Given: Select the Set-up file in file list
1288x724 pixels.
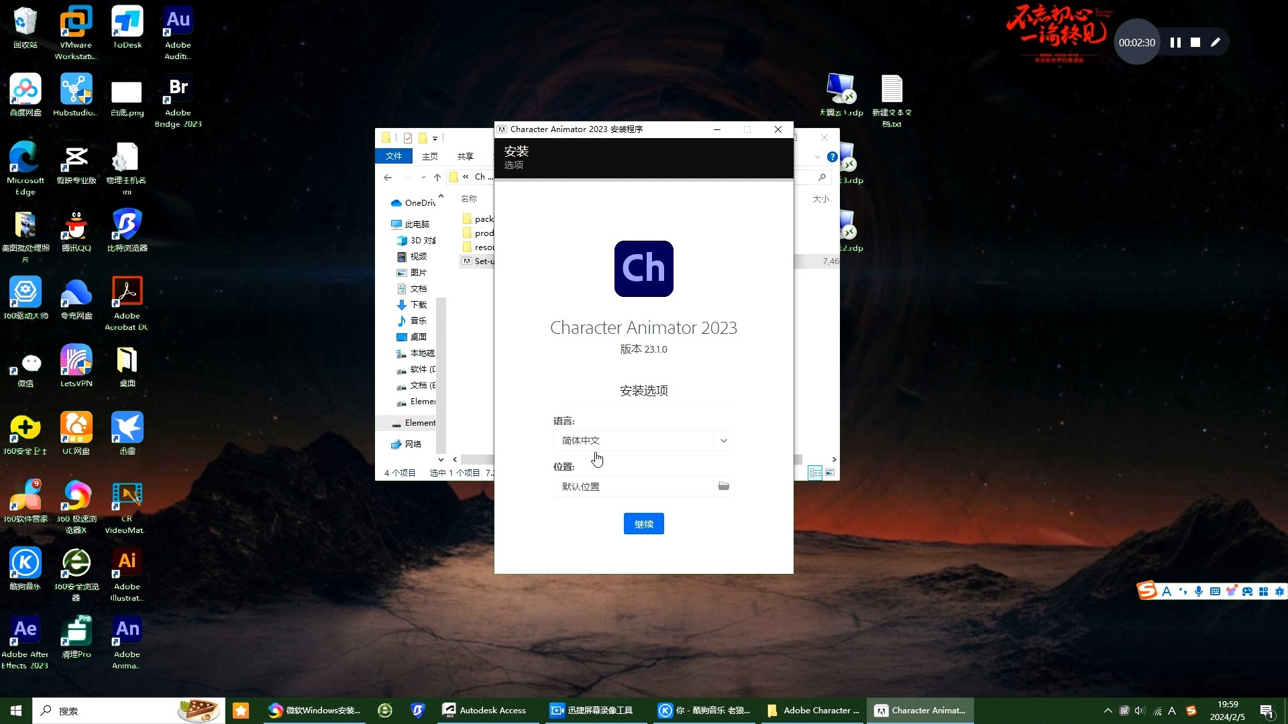Looking at the screenshot, I should [x=478, y=261].
